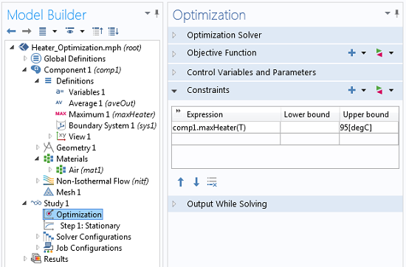Expand all nodes in Model Builder toolbar
406x267 pixels.
114,31
